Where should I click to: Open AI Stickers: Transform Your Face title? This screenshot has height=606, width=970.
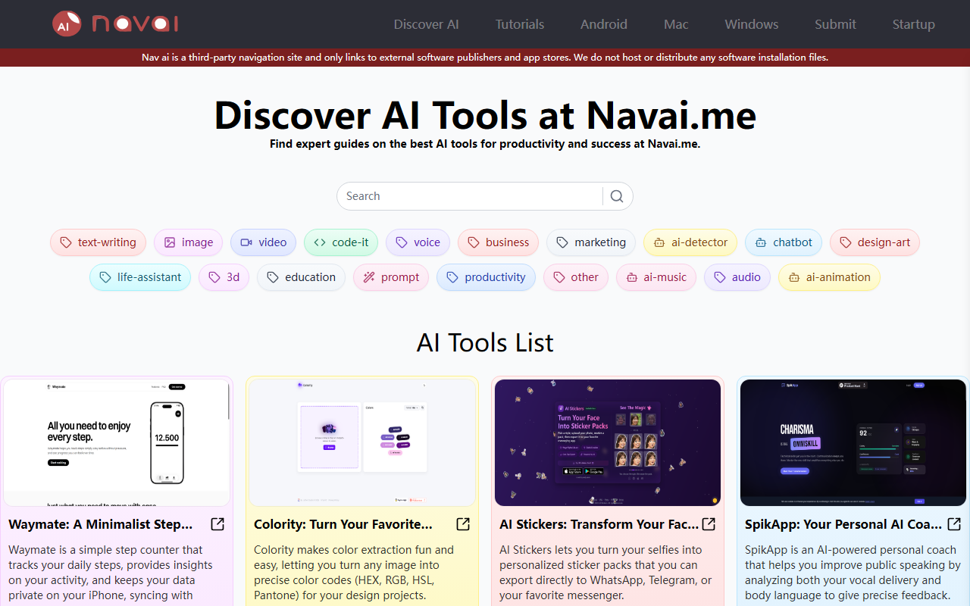(x=599, y=524)
